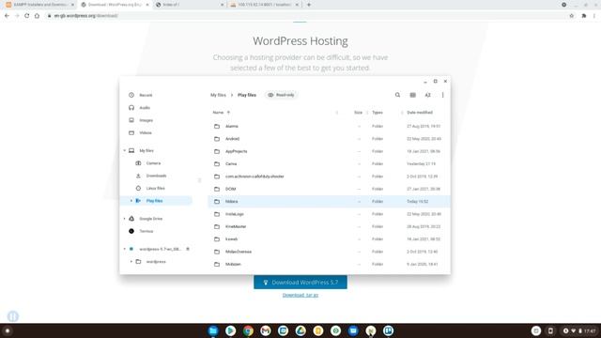The height and width of the screenshot is (338, 601).
Task: Eject the mounted wordpress zip archive
Action: click(188, 249)
